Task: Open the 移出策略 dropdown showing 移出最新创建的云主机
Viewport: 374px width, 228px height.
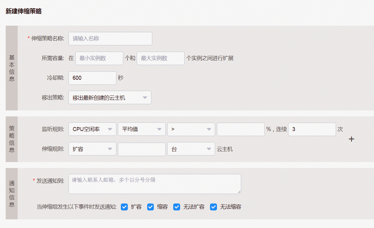Action: [110, 97]
